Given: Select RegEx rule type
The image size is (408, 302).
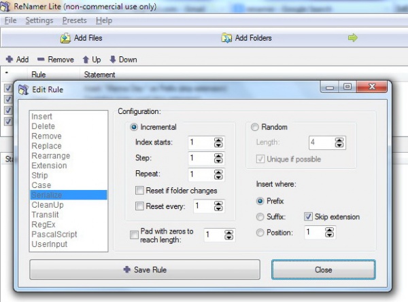Looking at the screenshot, I should [69, 225].
